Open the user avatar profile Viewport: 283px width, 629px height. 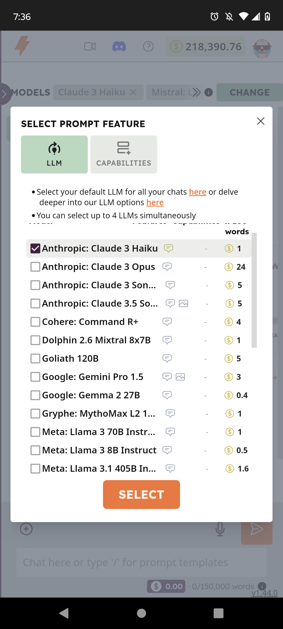point(262,48)
